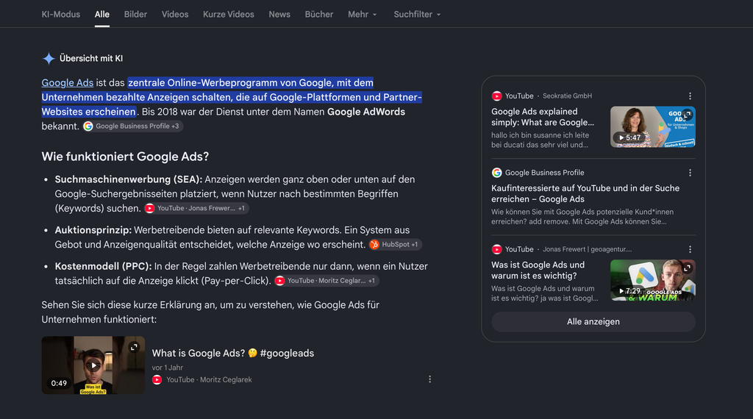The width and height of the screenshot is (753, 419).
Task: Play the 0:49 What is Google Ads video
Action: 93,365
